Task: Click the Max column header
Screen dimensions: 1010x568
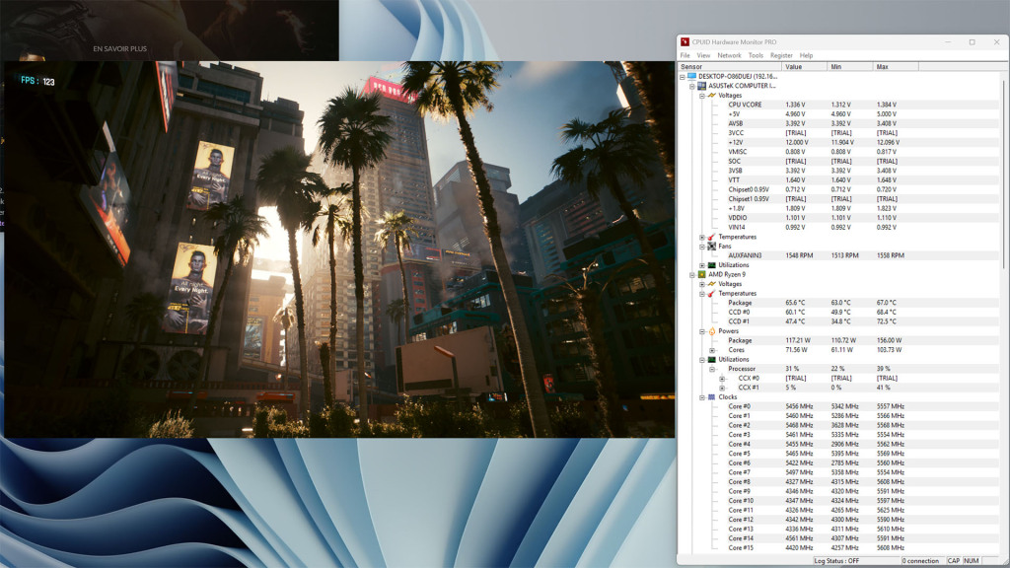Action: 896,66
